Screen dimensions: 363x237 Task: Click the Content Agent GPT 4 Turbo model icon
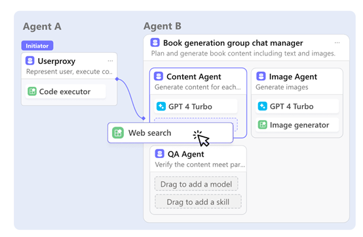coord(161,106)
